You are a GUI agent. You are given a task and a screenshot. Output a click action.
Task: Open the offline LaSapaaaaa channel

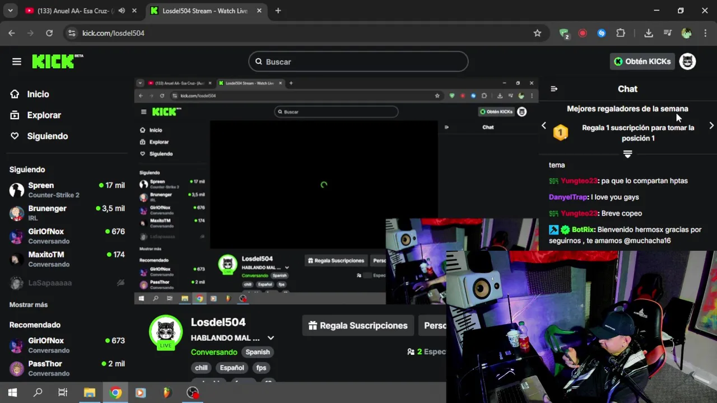(67, 283)
